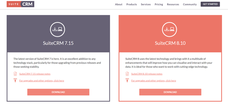Open SuiteCRM 7.15 release notes link
The height and width of the screenshot is (109, 228).
[x=35, y=74]
